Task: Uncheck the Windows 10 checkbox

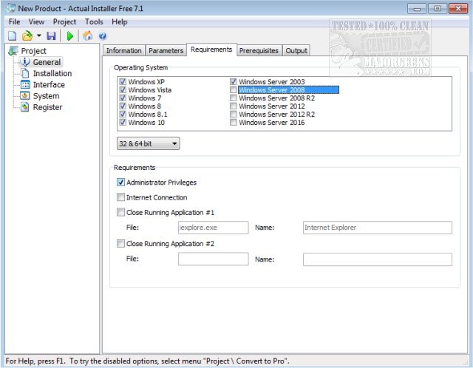Action: [123, 122]
